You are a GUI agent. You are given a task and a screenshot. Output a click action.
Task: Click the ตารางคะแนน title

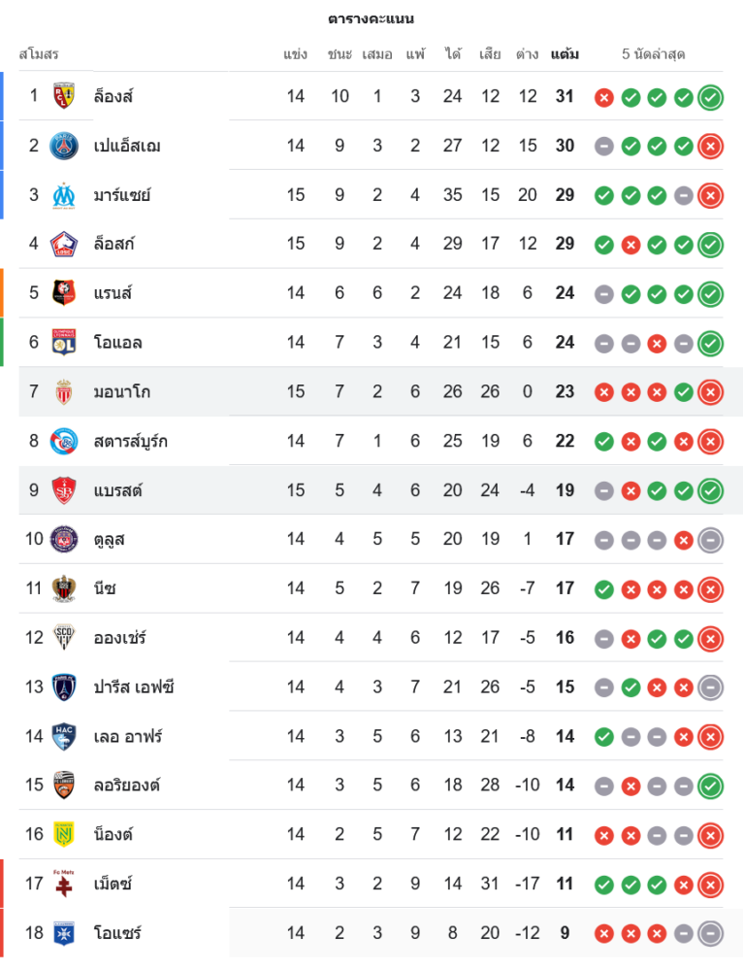[x=371, y=18]
